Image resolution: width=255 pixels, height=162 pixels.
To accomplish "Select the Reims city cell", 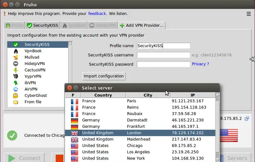I will pyautogui.click(x=133, y=107).
